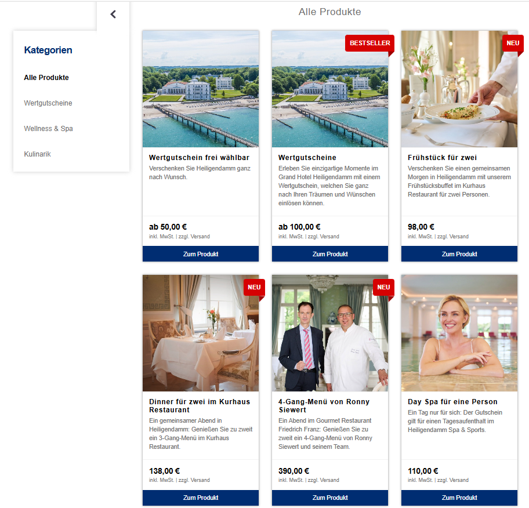Viewport: 529px width, 508px height.
Task: Open Kulinarik category
Action: [x=37, y=154]
